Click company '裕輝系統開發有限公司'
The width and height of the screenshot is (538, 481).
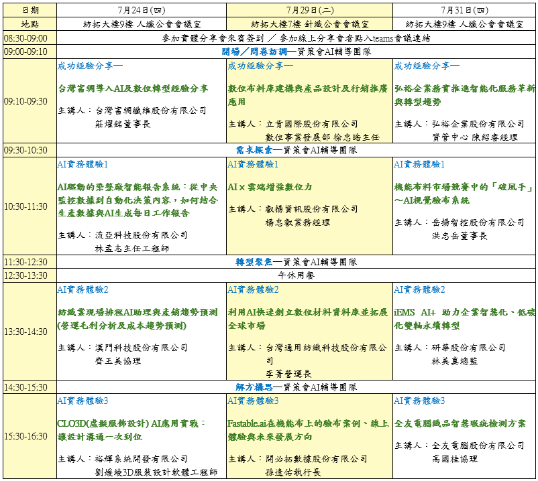[x=142, y=459]
